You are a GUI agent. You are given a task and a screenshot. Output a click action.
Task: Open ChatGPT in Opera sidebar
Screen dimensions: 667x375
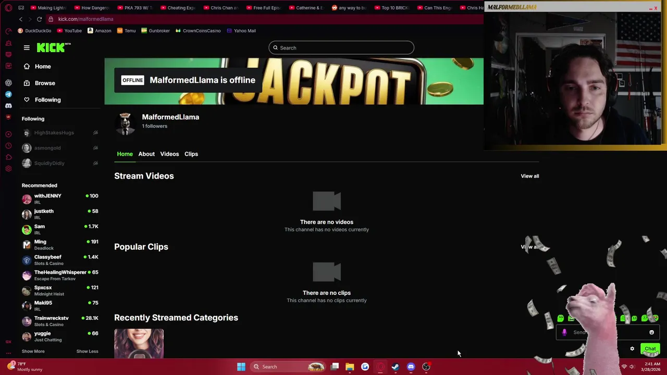click(8, 83)
